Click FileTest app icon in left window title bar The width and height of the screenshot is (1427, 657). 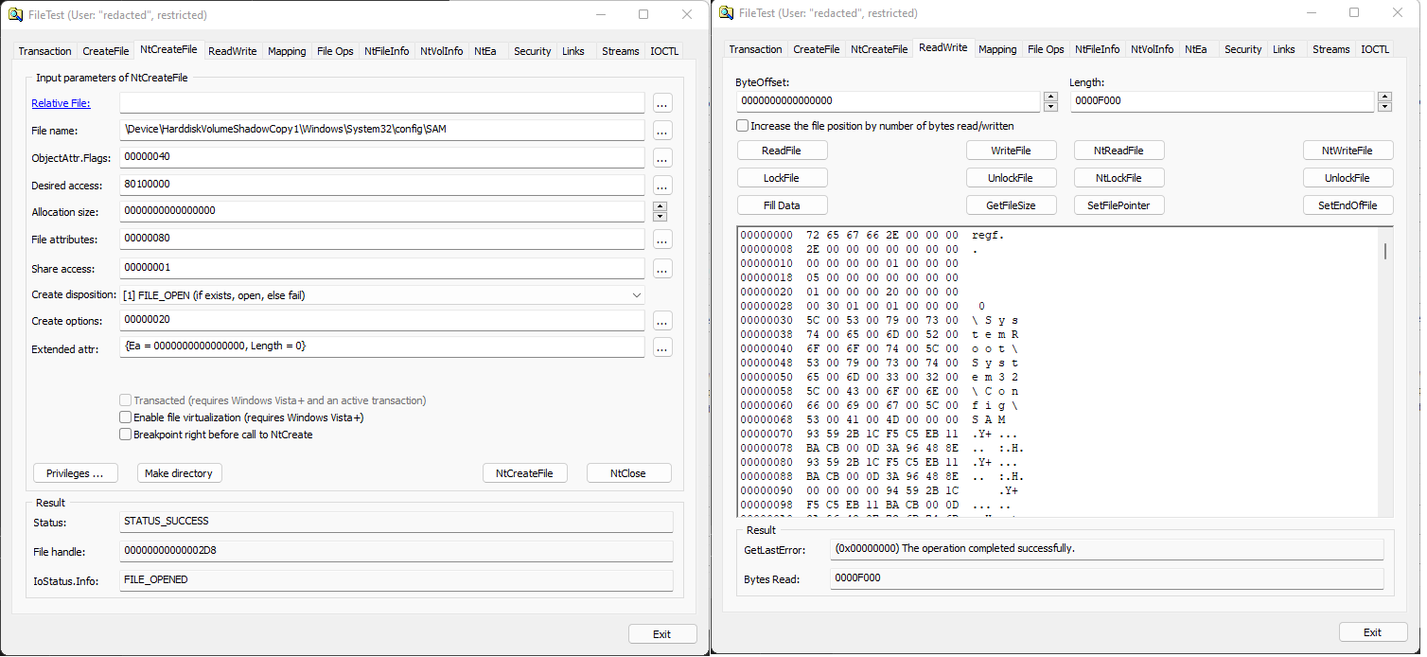(16, 14)
